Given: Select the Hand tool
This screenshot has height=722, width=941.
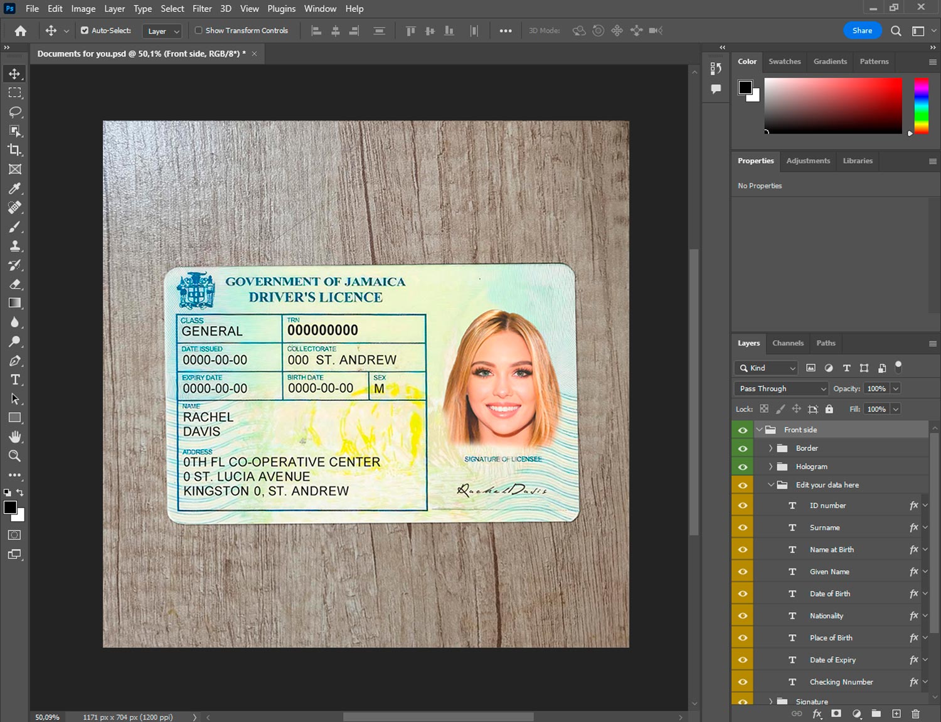Looking at the screenshot, I should click(x=14, y=437).
